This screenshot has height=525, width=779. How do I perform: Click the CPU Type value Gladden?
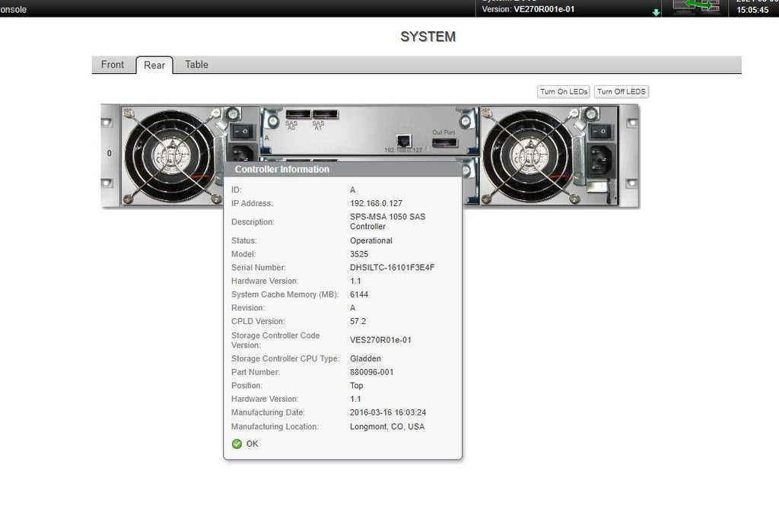tap(365, 358)
